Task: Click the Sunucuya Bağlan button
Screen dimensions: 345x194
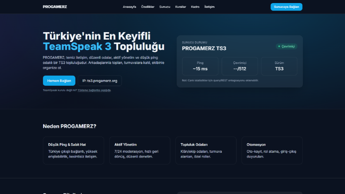Action: point(286,7)
